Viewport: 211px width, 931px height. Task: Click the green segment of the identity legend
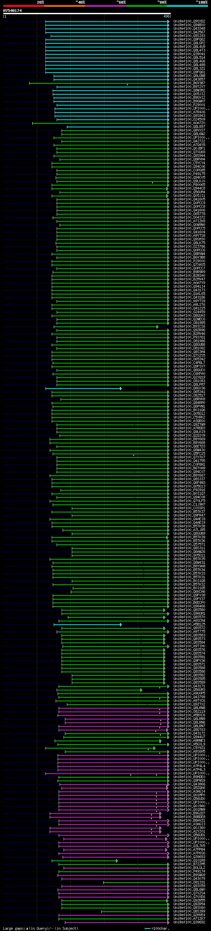[x=146, y=6]
